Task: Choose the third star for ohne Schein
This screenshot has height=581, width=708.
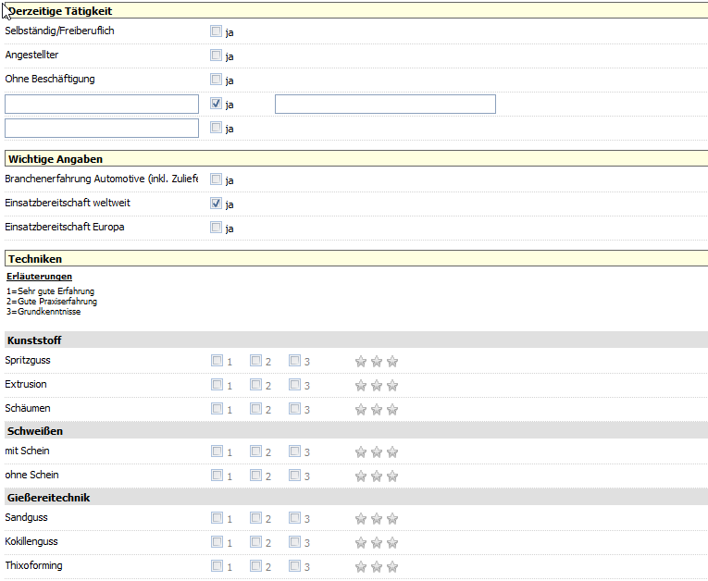Action: pyautogui.click(x=392, y=476)
